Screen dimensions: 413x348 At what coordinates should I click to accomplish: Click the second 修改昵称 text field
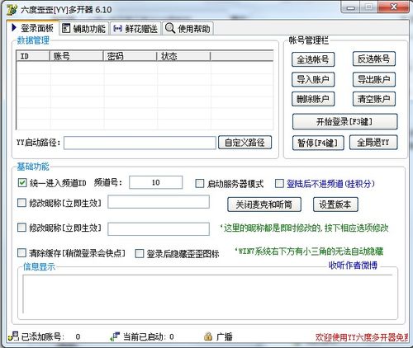(x=159, y=229)
